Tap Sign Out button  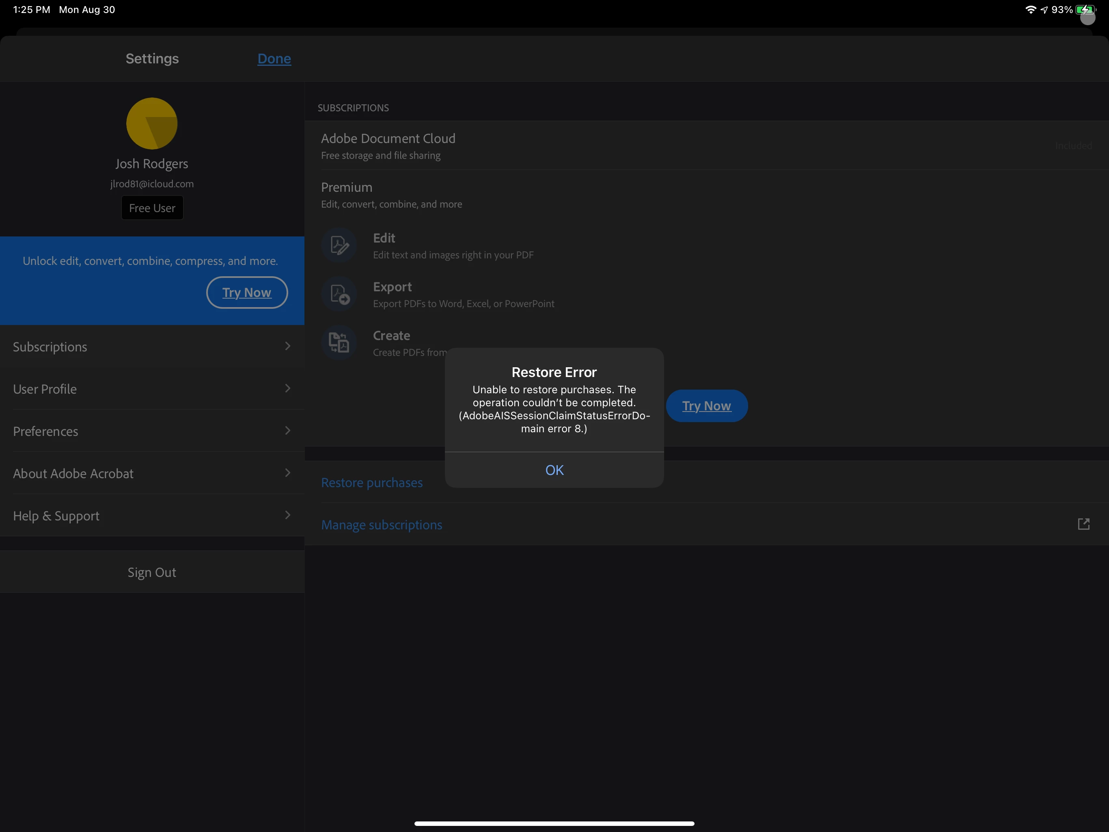tap(151, 572)
